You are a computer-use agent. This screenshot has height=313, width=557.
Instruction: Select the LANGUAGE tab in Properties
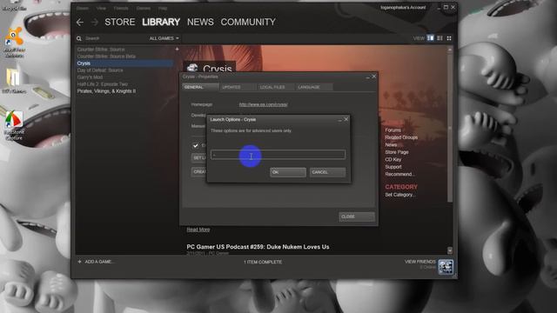[x=314, y=87]
